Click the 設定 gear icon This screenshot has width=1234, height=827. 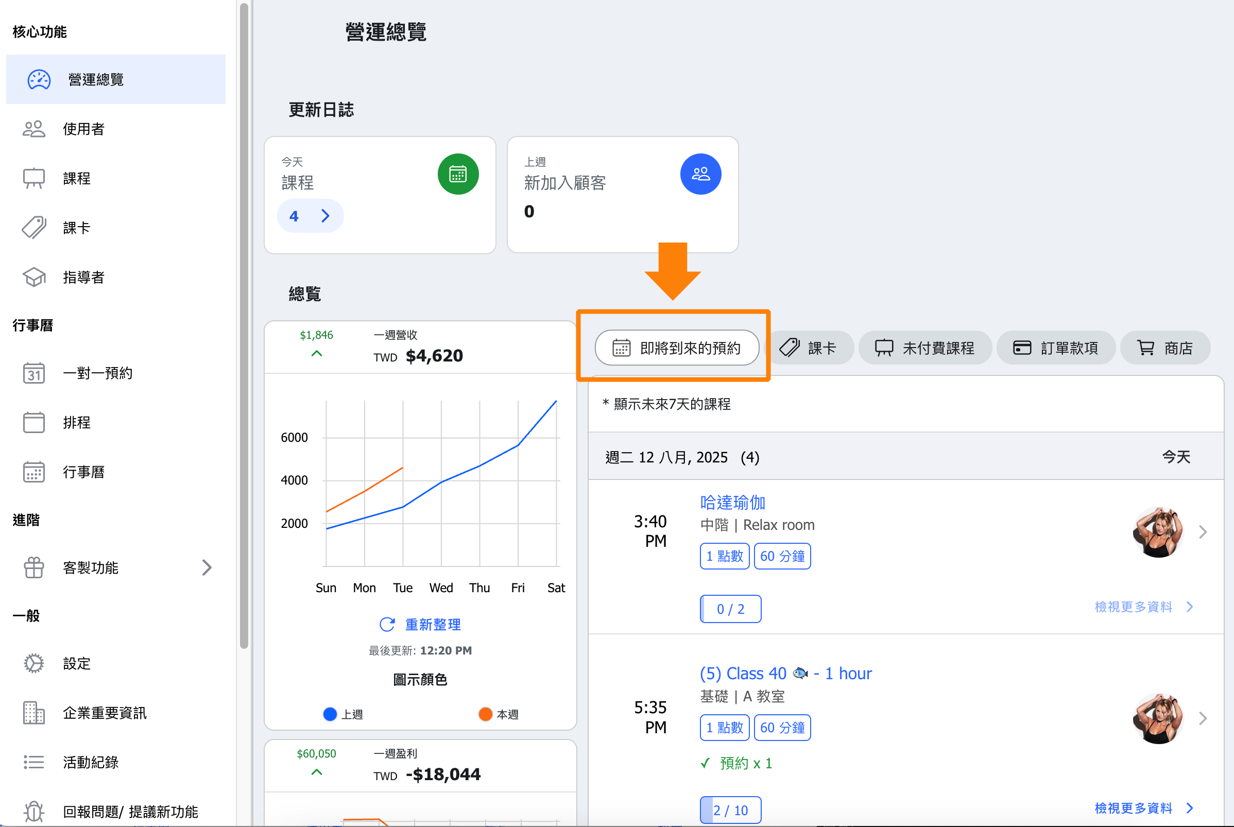point(34,663)
